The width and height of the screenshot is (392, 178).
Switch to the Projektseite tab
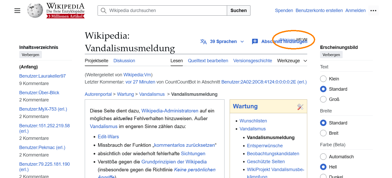97,61
